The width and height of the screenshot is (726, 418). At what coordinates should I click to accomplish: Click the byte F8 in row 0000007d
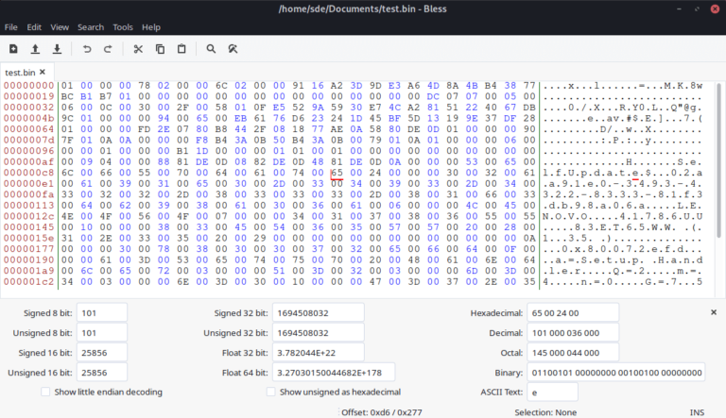[202, 140]
